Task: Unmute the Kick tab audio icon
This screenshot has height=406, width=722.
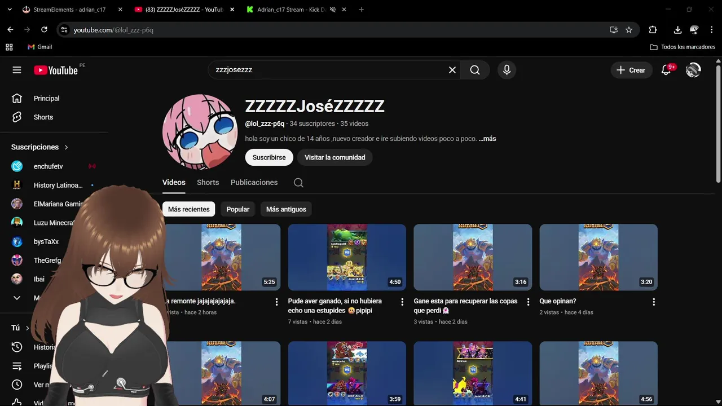Action: 333,10
